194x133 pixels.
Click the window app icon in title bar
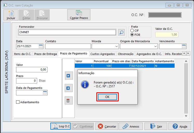(5, 5)
